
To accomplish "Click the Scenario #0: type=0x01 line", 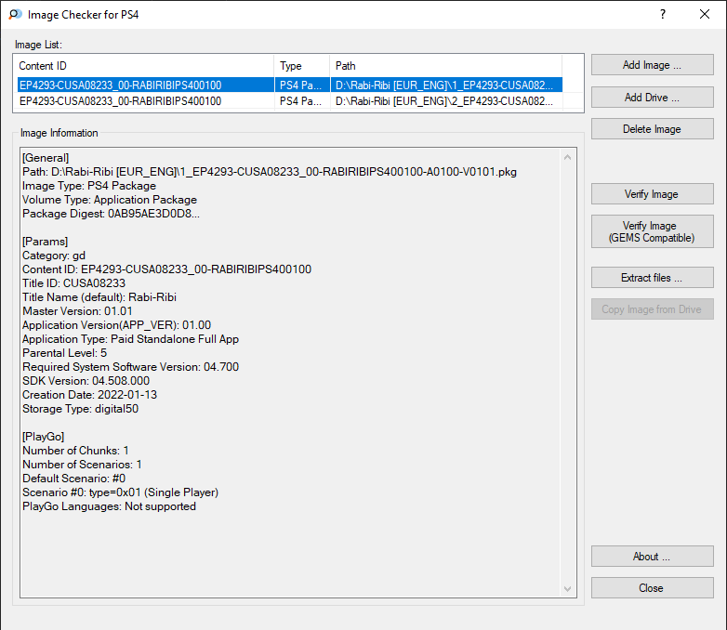I will click(x=121, y=492).
